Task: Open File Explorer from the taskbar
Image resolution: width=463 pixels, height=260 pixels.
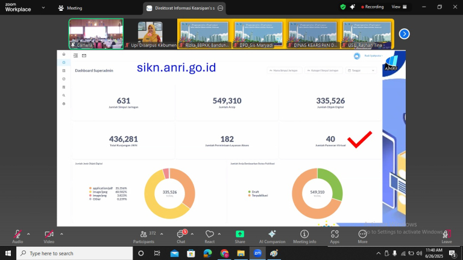Action: [241, 253]
